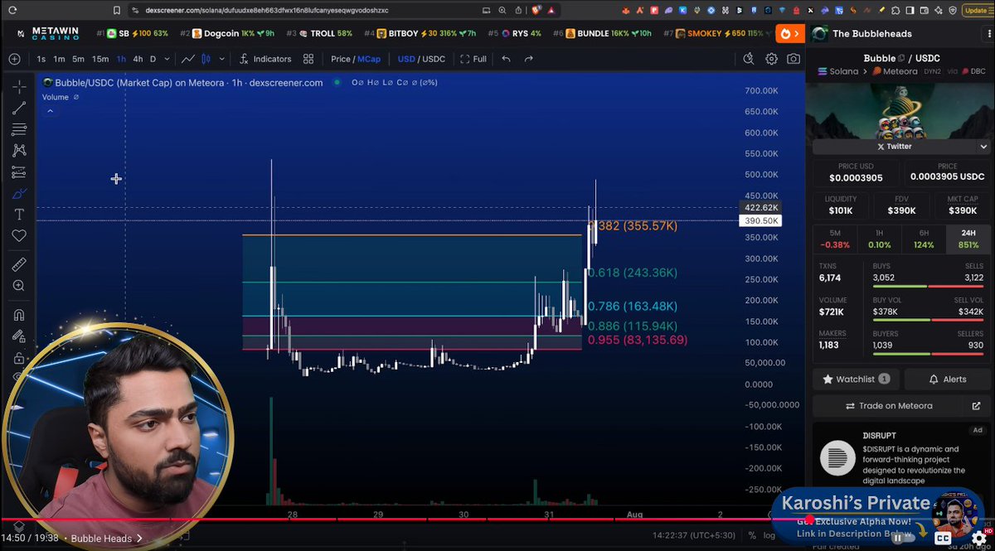
Task: Take a chart snapshot with camera icon
Action: click(794, 59)
